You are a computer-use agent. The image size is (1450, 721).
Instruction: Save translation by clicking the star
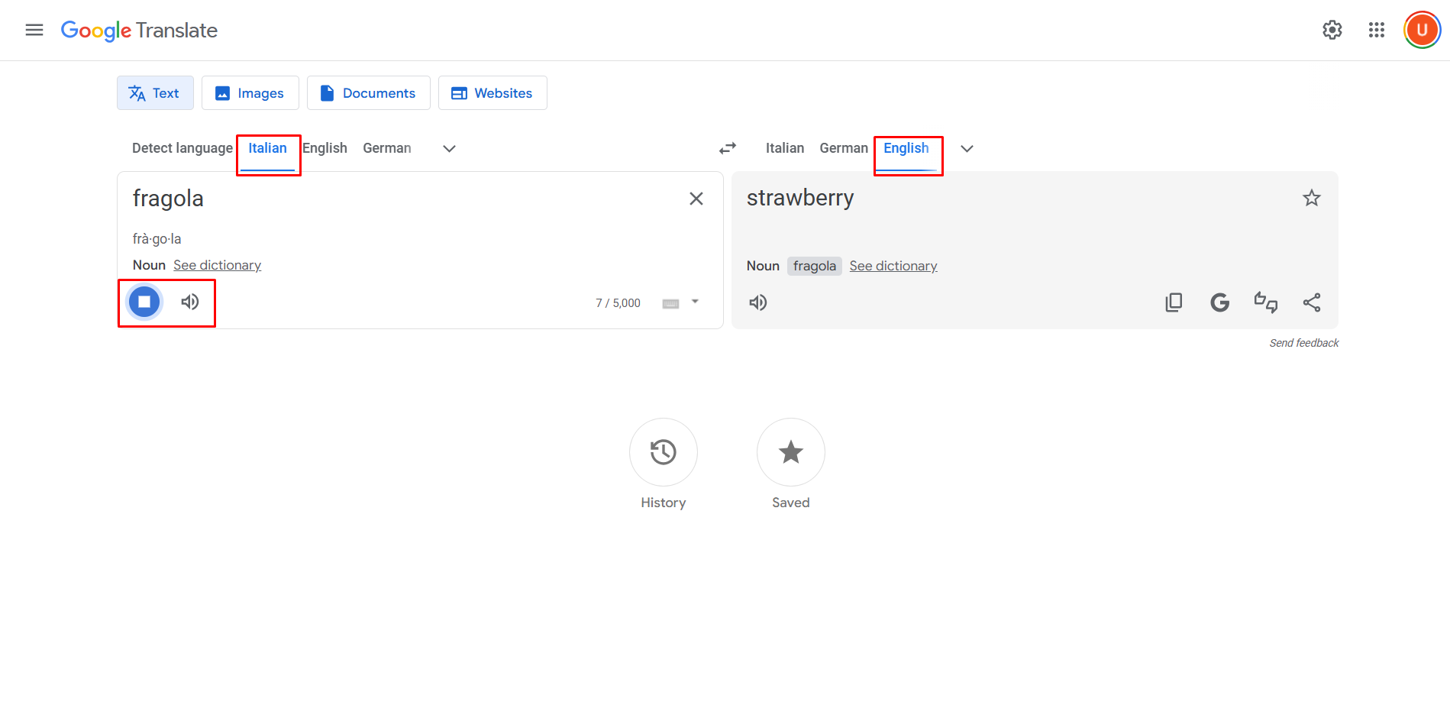coord(1311,197)
